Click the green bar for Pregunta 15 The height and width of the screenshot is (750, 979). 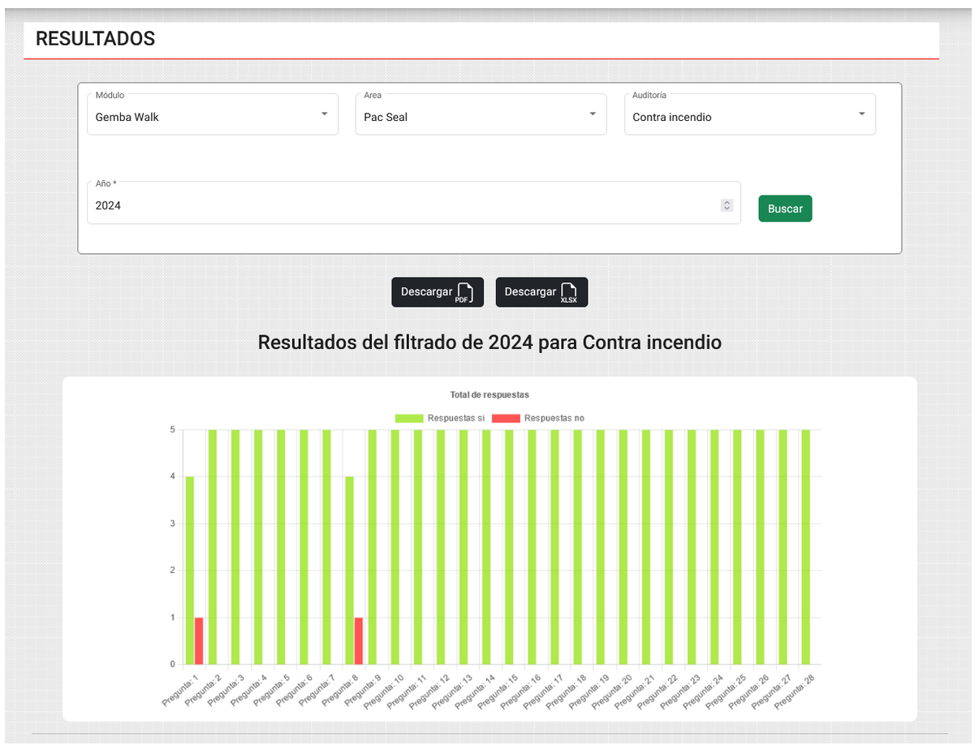pyautogui.click(x=509, y=547)
